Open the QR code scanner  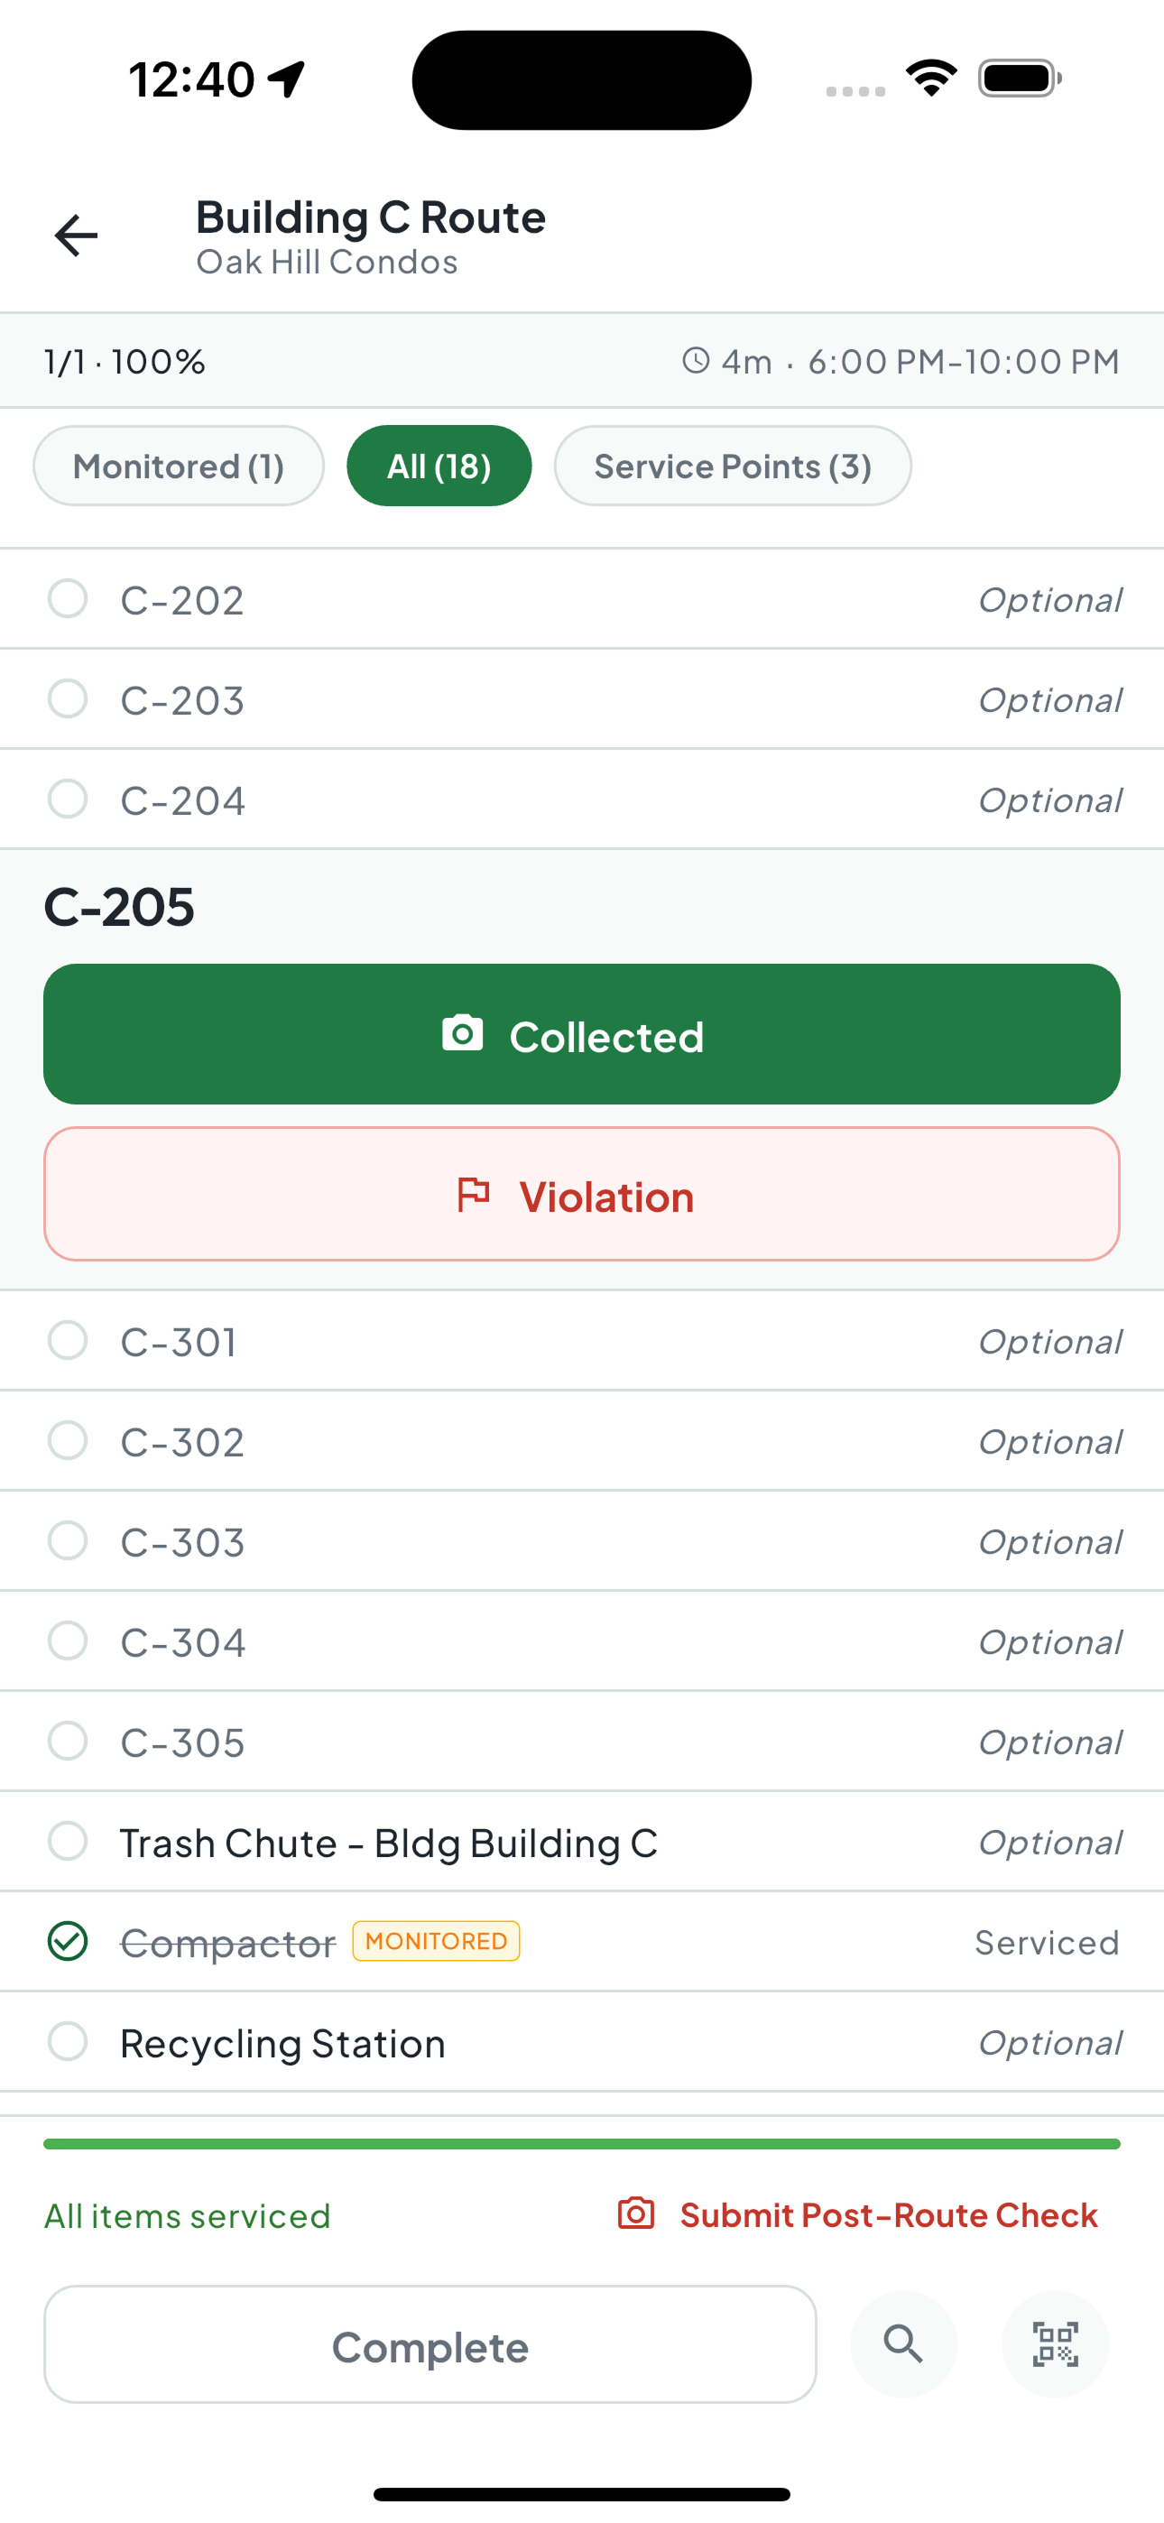pyautogui.click(x=1055, y=2343)
